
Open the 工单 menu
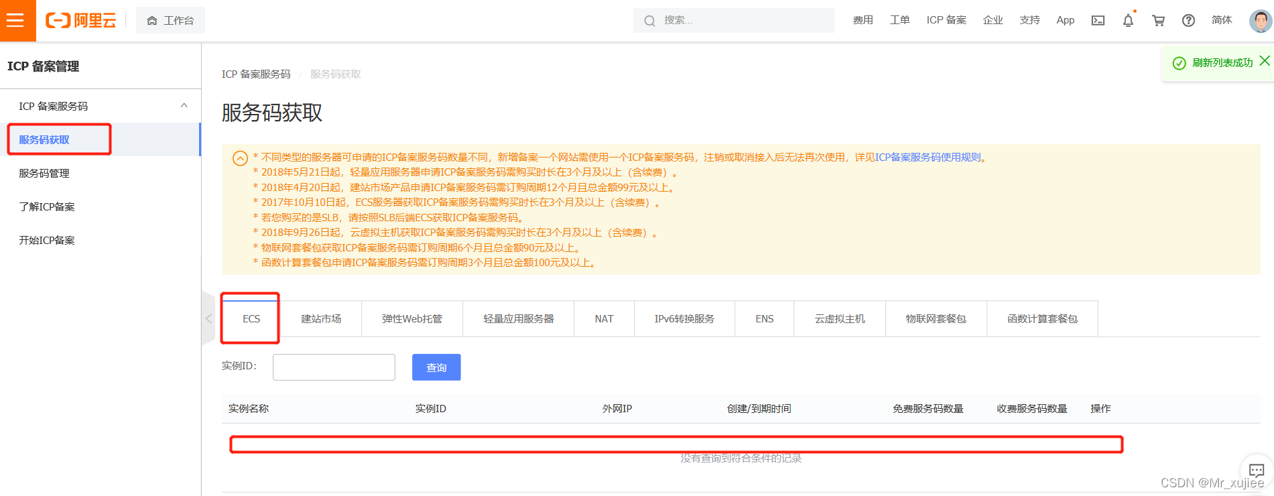(899, 20)
